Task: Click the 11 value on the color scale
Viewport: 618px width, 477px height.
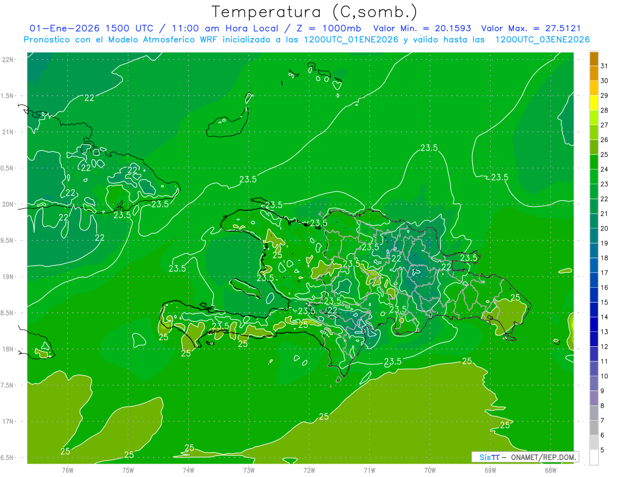Action: coord(605,361)
